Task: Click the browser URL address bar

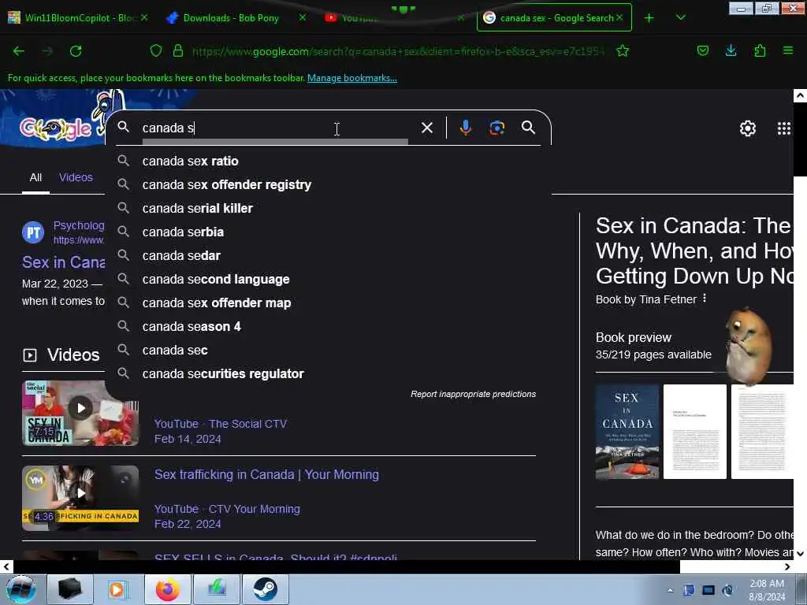Action: point(398,51)
